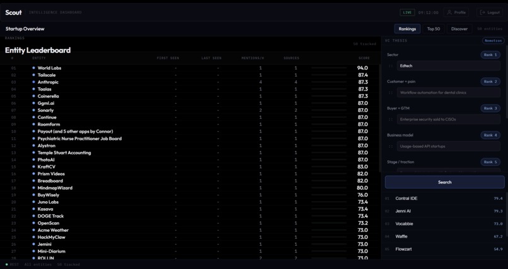The width and height of the screenshot is (508, 269).
Task: Click the Rank 4 badge for Business model
Action: tap(490, 135)
